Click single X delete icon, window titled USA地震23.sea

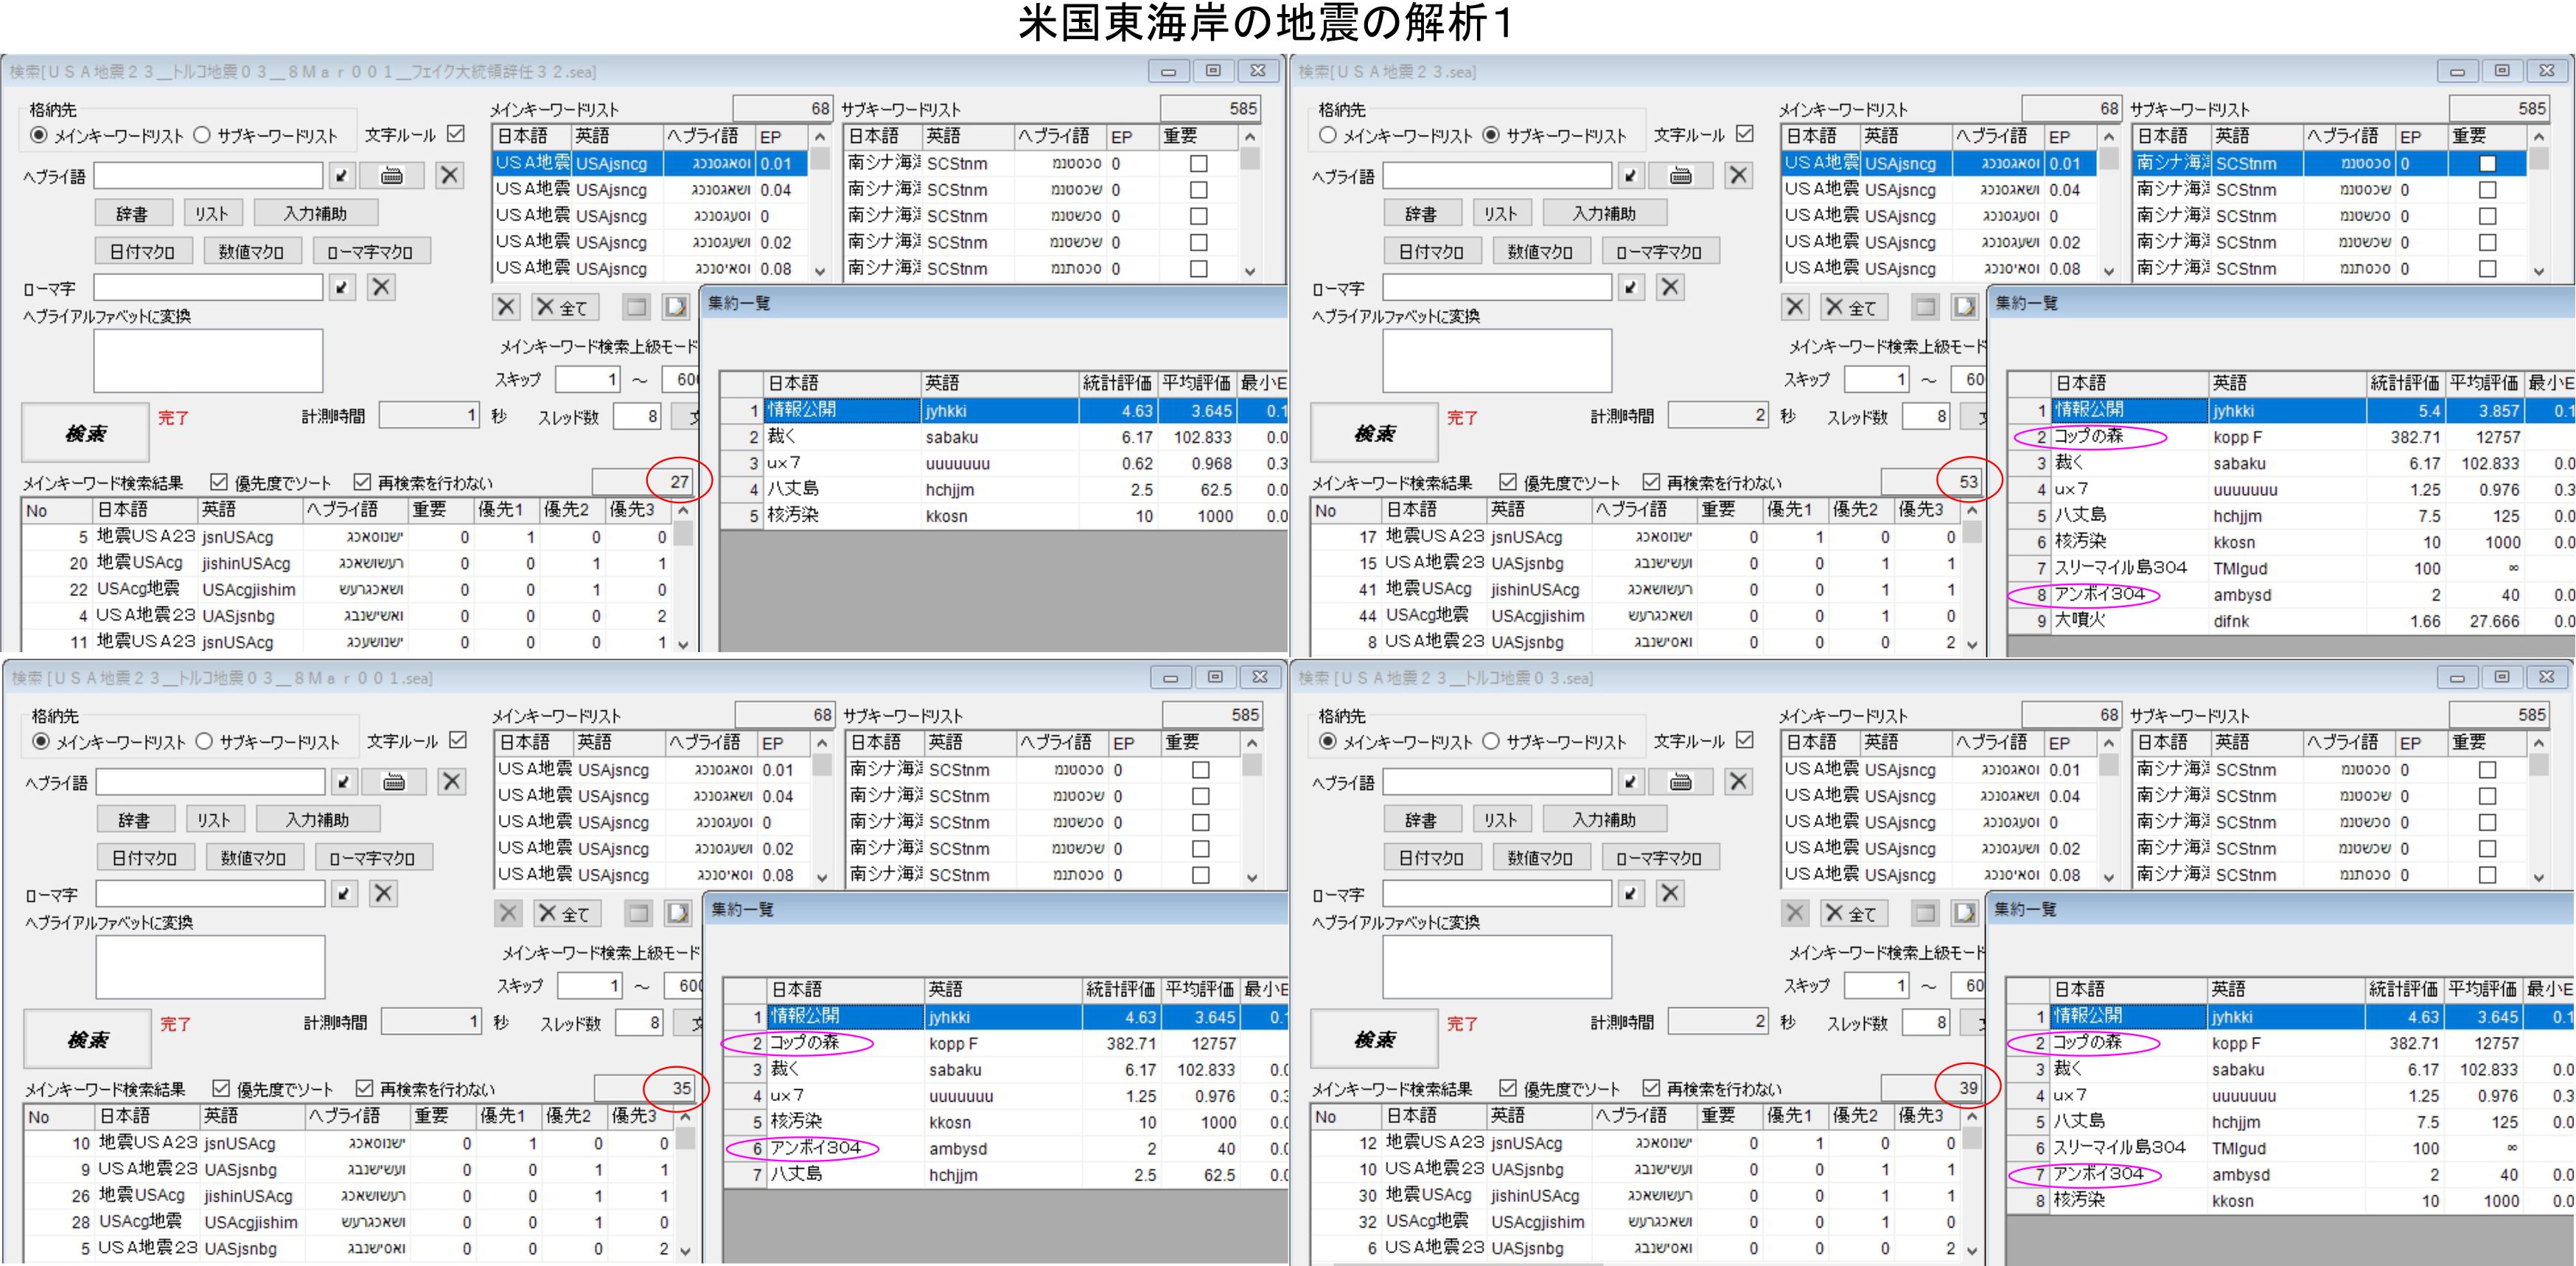click(x=1796, y=307)
